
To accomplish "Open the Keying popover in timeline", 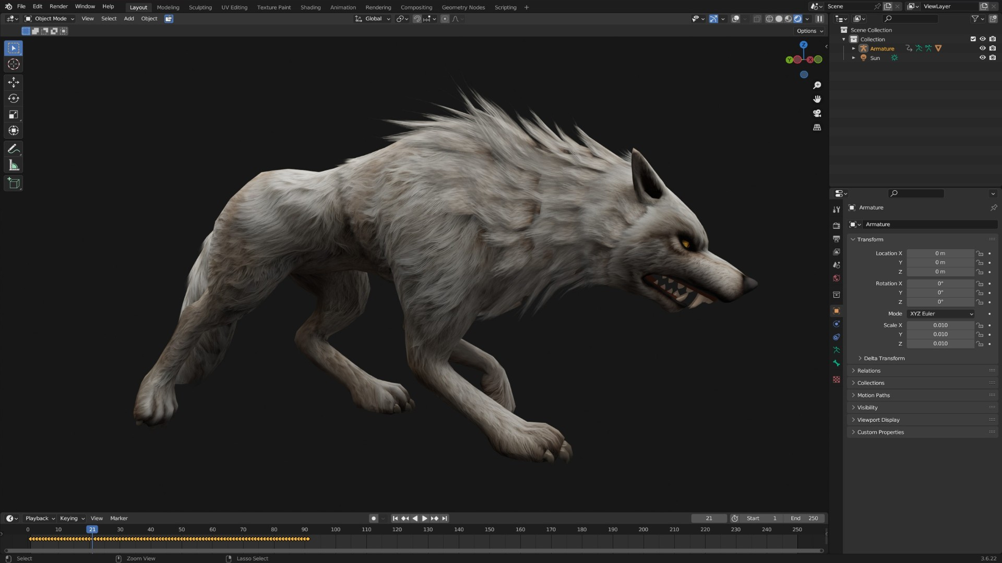I will 72,518.
